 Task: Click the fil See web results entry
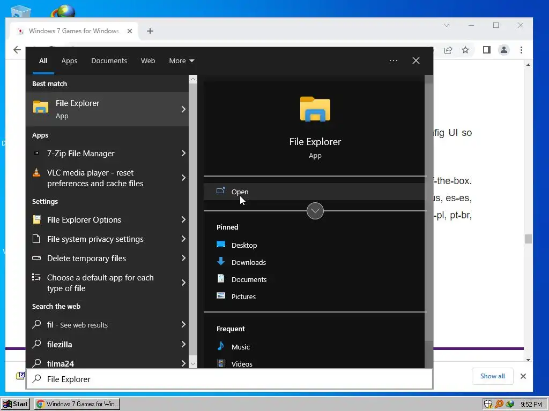click(107, 325)
